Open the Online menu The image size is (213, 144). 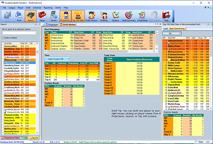tap(58, 8)
